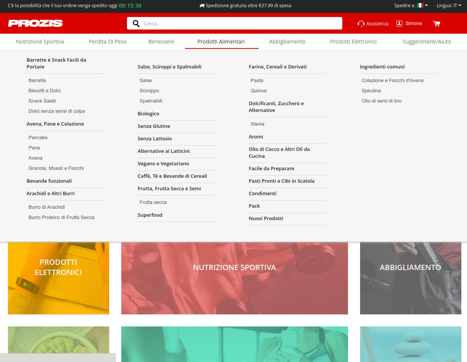This screenshot has width=467, height=362.
Task: Select the Stevia link
Action: click(257, 124)
